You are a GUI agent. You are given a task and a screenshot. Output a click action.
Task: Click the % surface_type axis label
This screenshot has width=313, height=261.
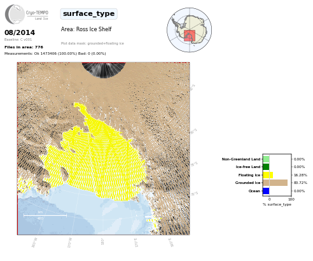(x=277, y=204)
